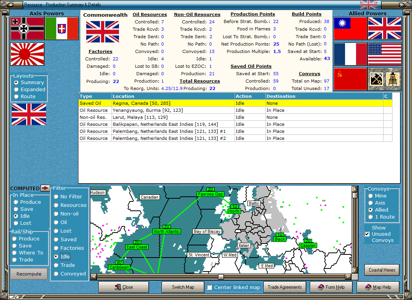Image resolution: width=412 pixels, height=300 pixels.
Task: Click the North Atlantic convoy label on map
Action: pyautogui.click(x=167, y=231)
